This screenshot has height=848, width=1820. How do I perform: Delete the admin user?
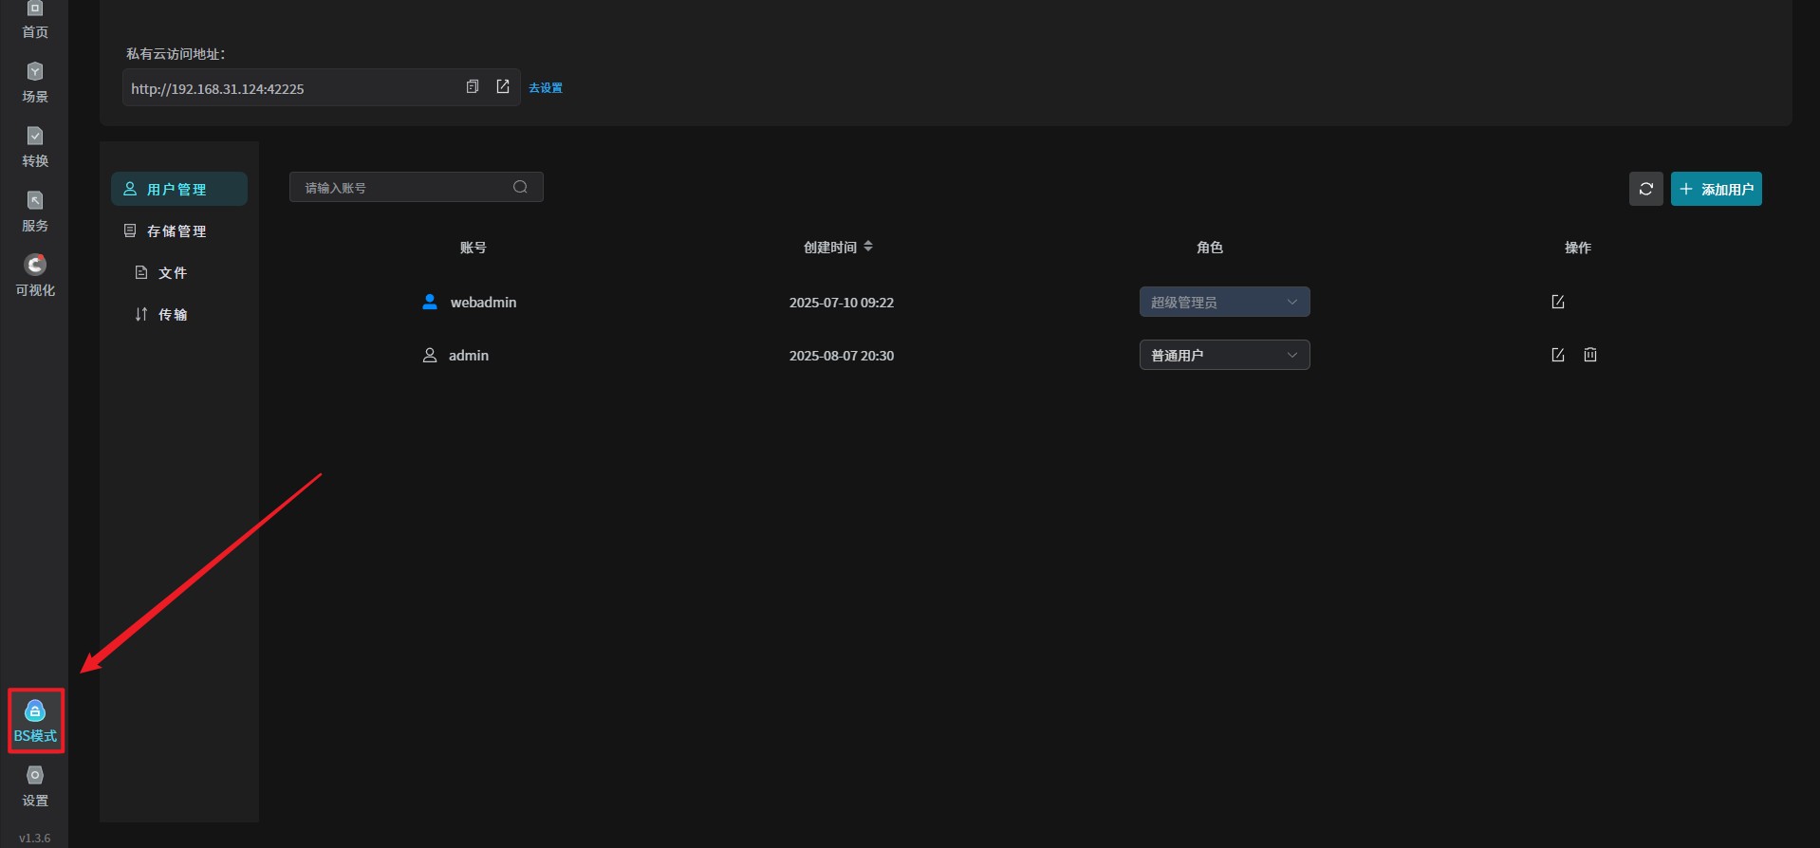click(x=1590, y=355)
